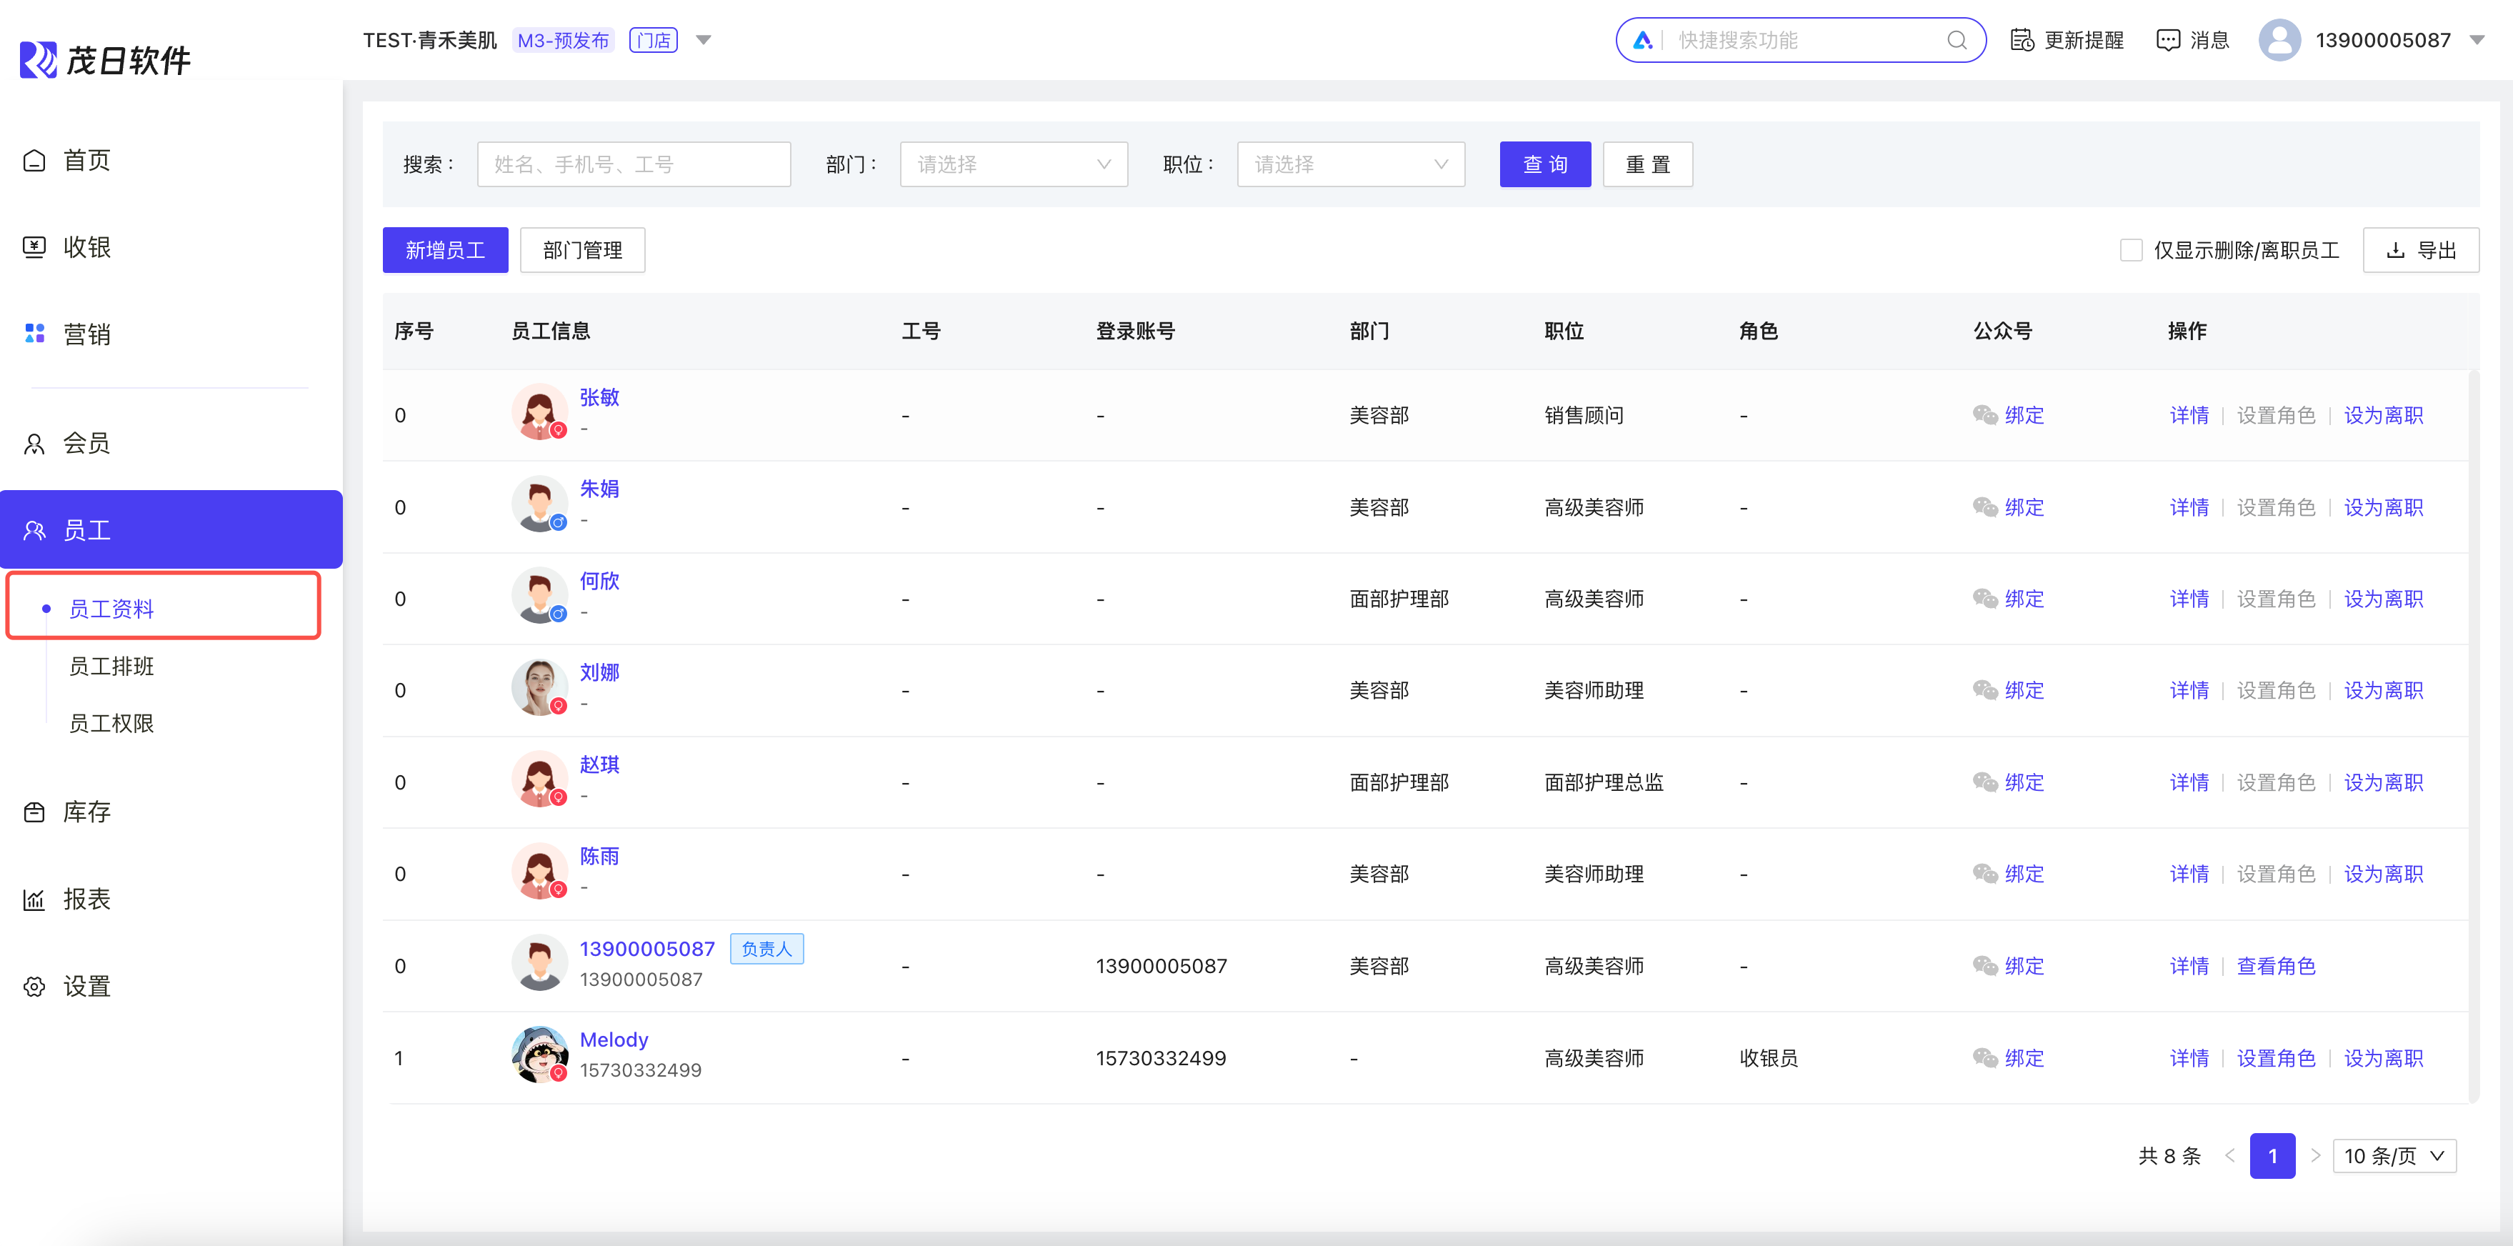The width and height of the screenshot is (2513, 1246).
Task: Click the AI assistant icon in quick search
Action: click(1643, 40)
